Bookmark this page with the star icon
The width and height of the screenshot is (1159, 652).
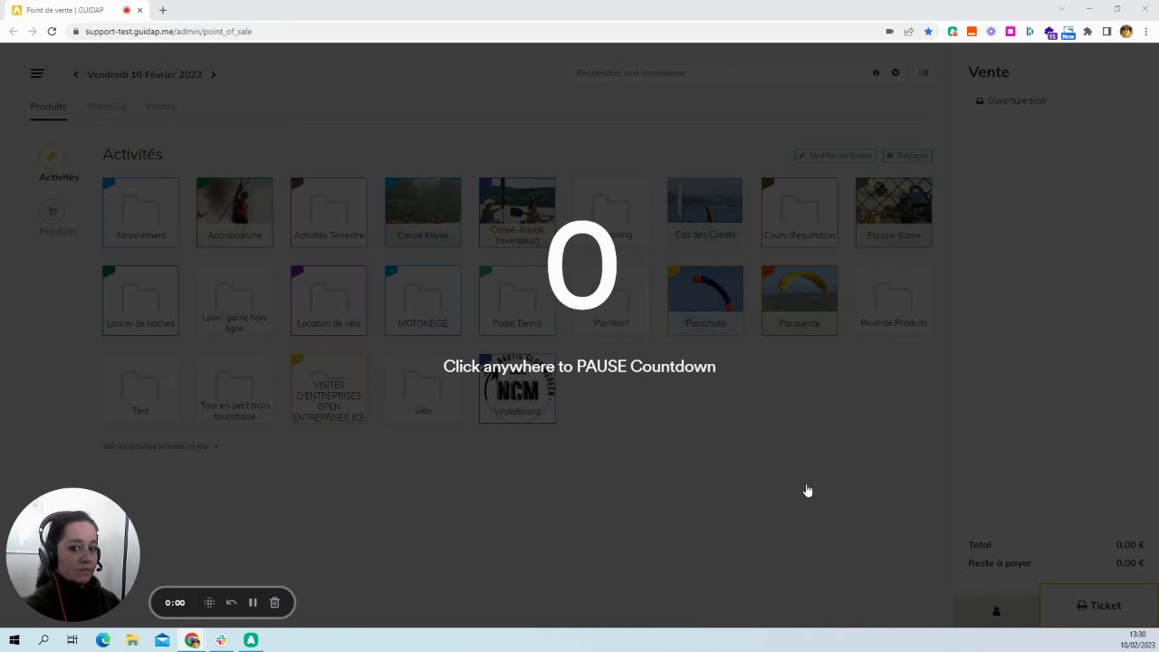click(x=928, y=31)
